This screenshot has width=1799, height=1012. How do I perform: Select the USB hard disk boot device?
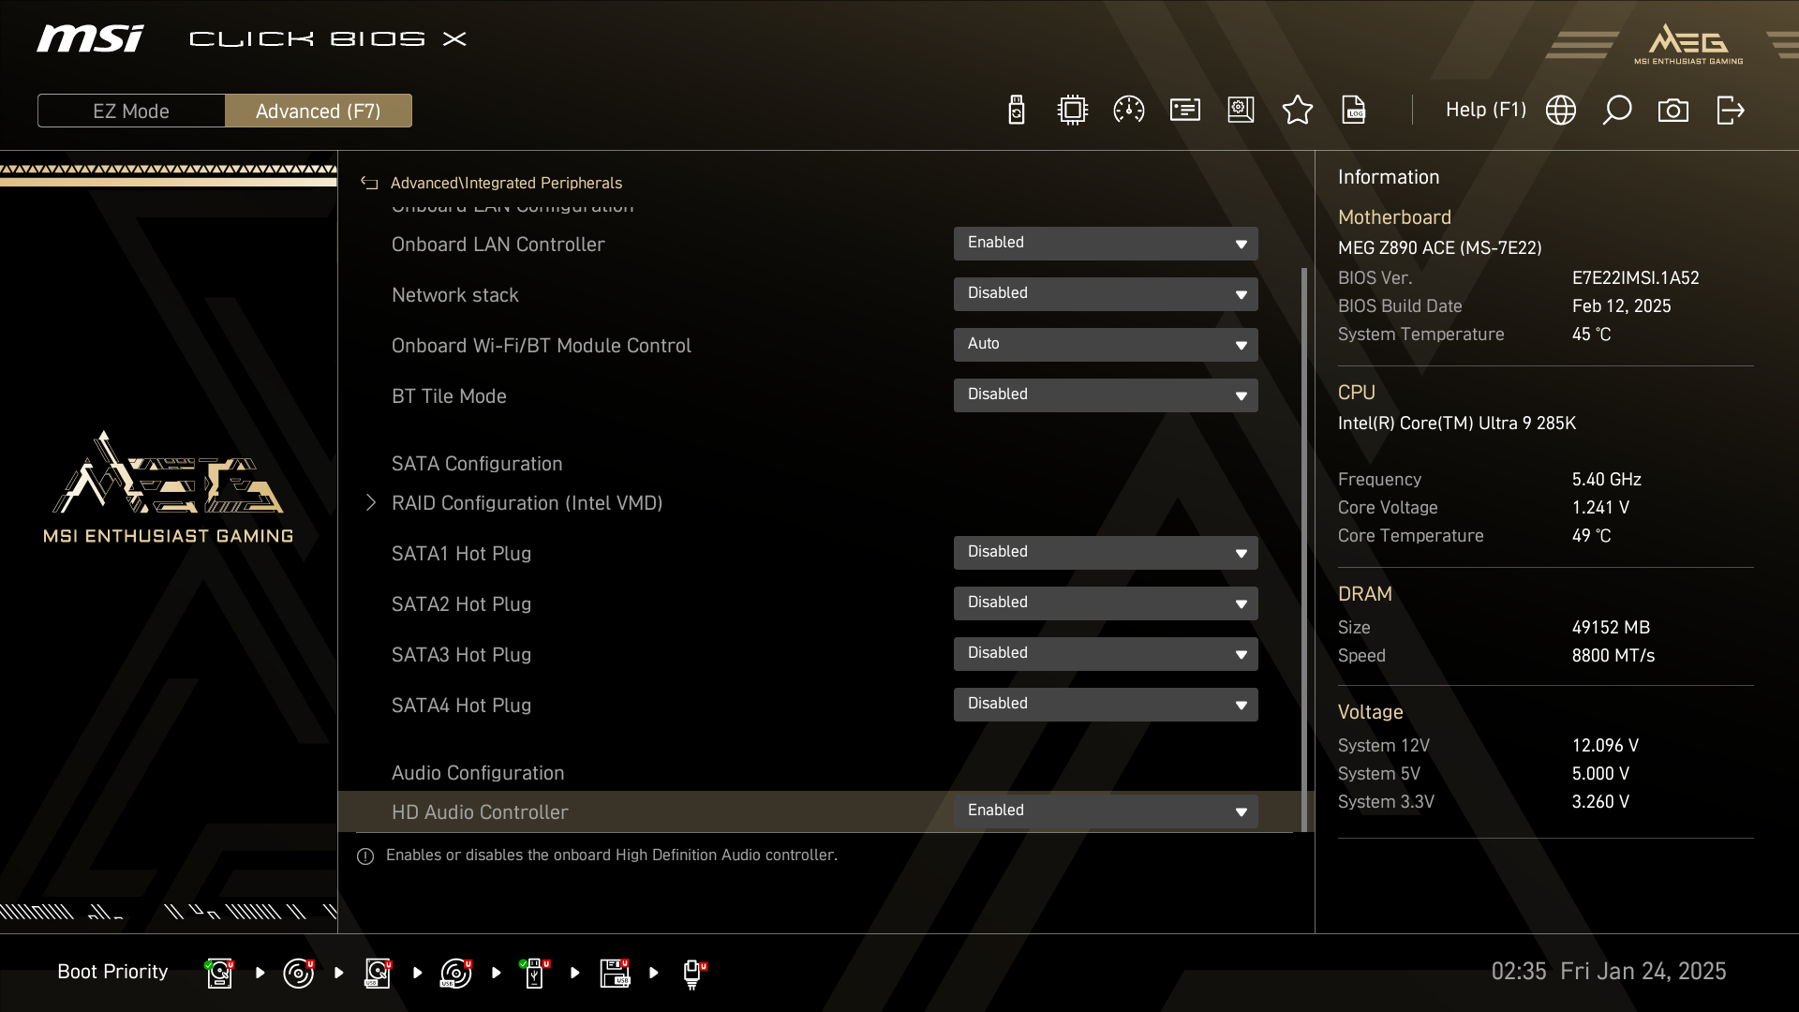click(378, 973)
